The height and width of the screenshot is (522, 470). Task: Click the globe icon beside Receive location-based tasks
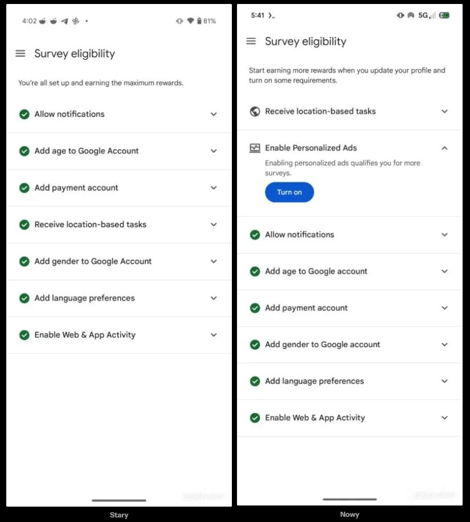point(255,112)
